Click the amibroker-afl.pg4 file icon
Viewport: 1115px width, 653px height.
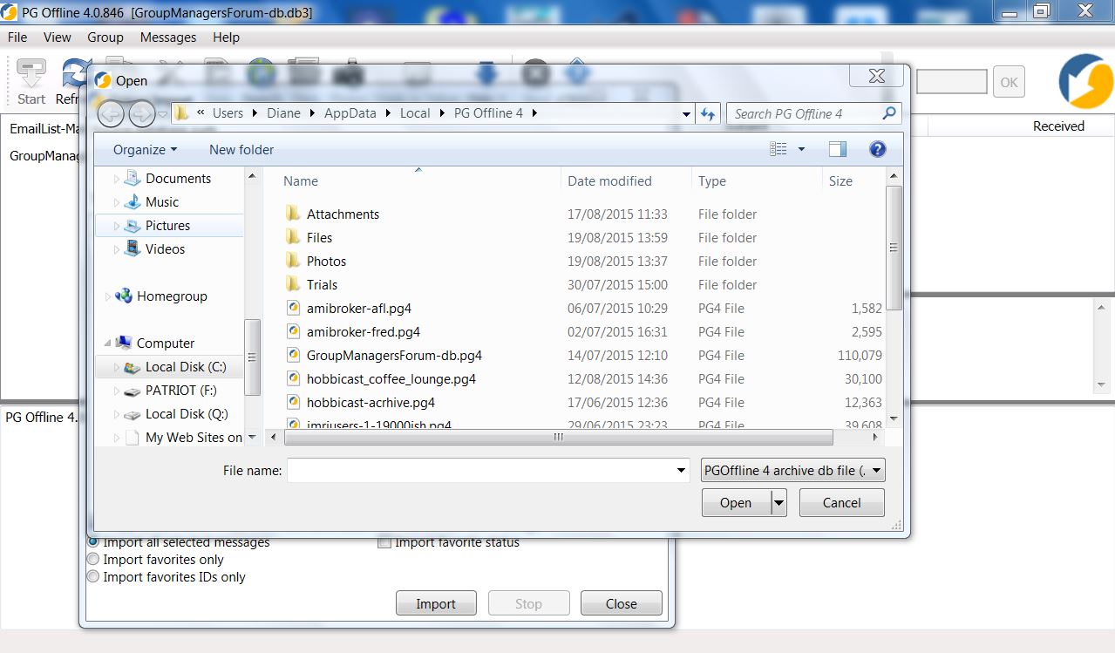pyautogui.click(x=294, y=308)
